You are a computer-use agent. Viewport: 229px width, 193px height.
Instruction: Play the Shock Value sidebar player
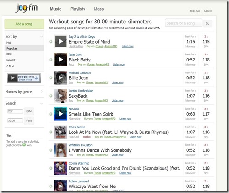click(x=13, y=78)
